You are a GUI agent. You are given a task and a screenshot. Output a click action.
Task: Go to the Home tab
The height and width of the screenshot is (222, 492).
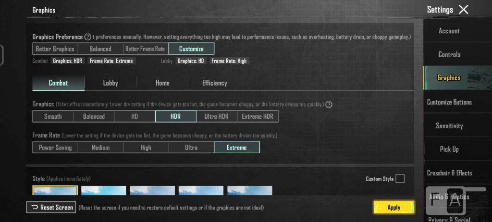click(162, 83)
